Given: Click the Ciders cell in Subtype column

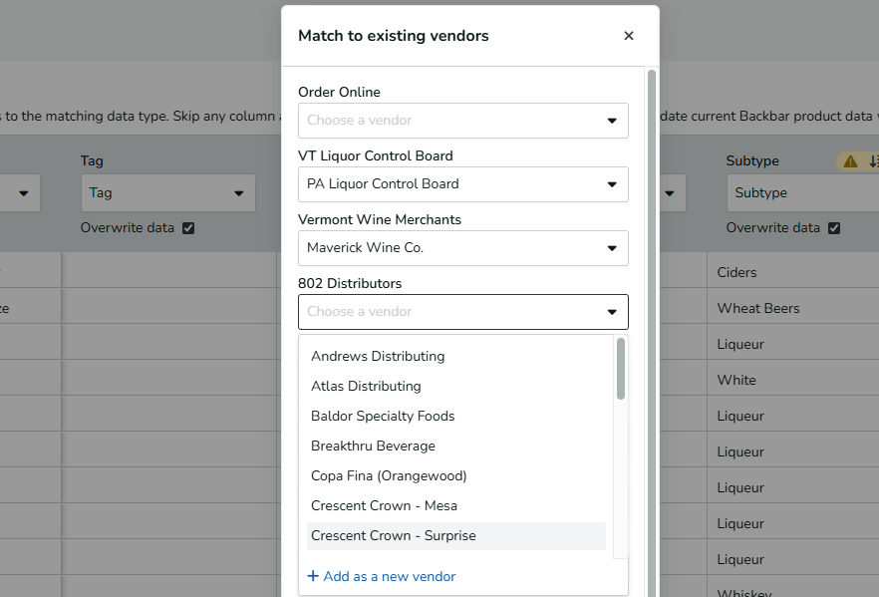Looking at the screenshot, I should [793, 272].
